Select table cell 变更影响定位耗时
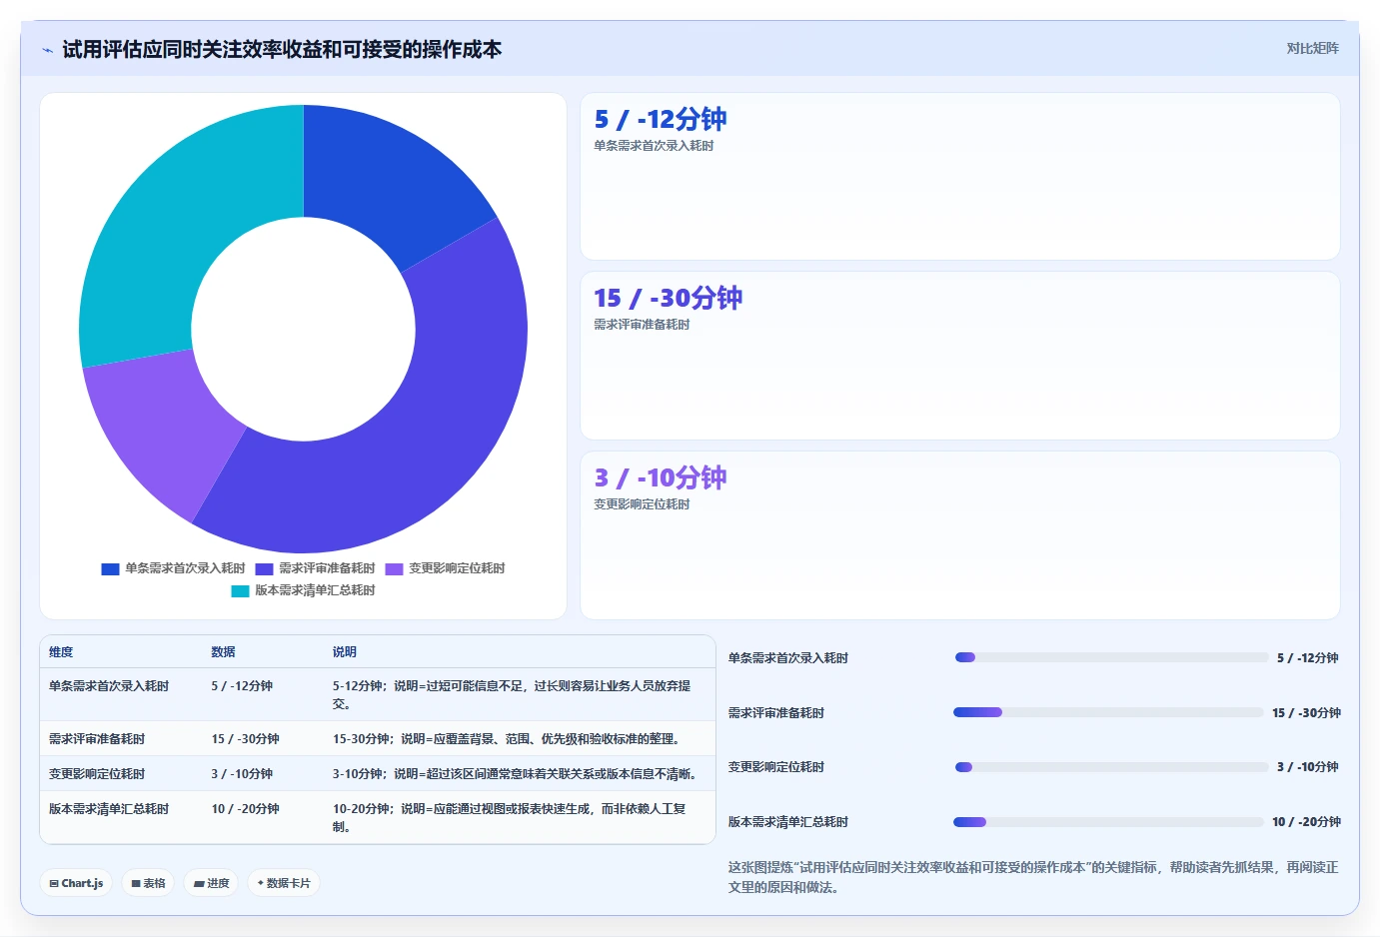Screen dimensions: 1380x937 pyautogui.click(x=97, y=774)
